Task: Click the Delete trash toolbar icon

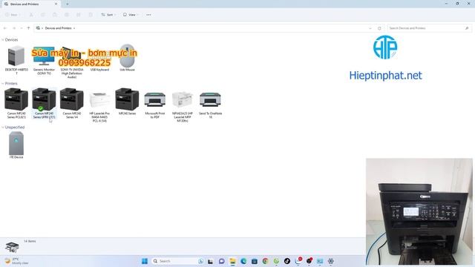Action: click(x=91, y=15)
